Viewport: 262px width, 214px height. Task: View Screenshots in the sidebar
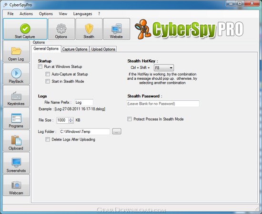click(16, 163)
